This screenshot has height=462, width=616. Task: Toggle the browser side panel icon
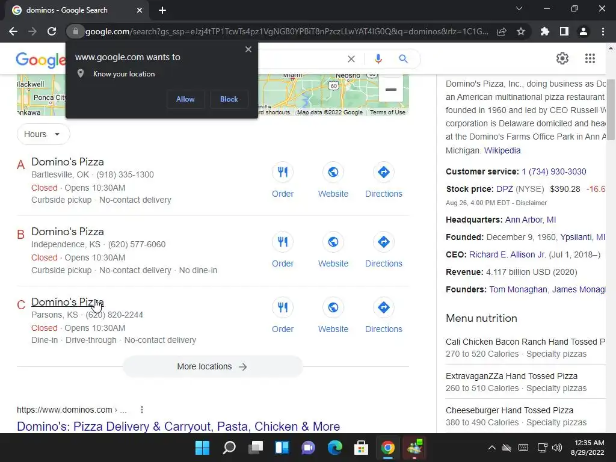[x=564, y=31]
